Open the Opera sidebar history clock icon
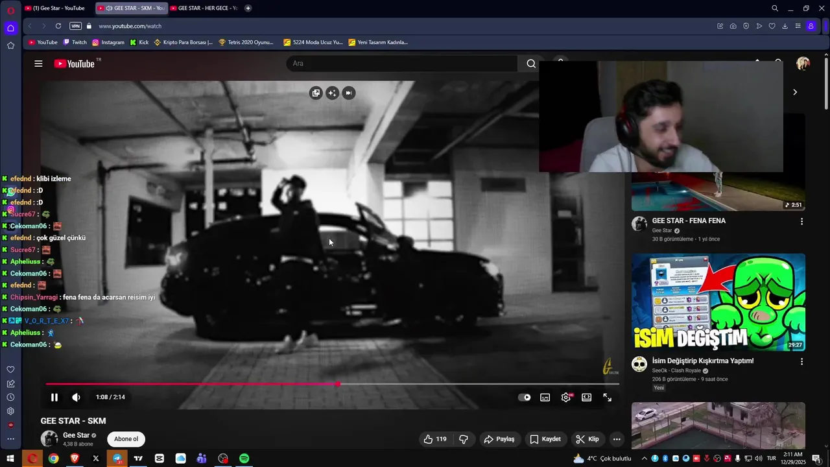 click(x=10, y=397)
